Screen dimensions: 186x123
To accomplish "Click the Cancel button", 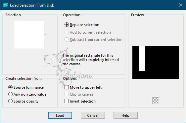I will point(93,115).
